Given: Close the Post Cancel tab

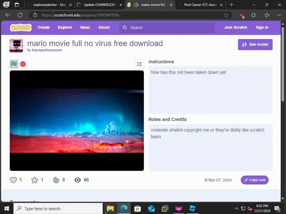Looking at the screenshot, I should [221, 5].
